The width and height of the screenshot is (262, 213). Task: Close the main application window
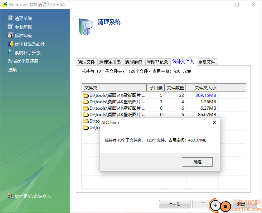pyautogui.click(x=253, y=5)
